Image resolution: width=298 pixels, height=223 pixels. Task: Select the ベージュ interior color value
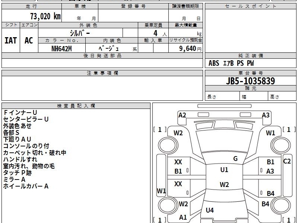click(x=108, y=49)
